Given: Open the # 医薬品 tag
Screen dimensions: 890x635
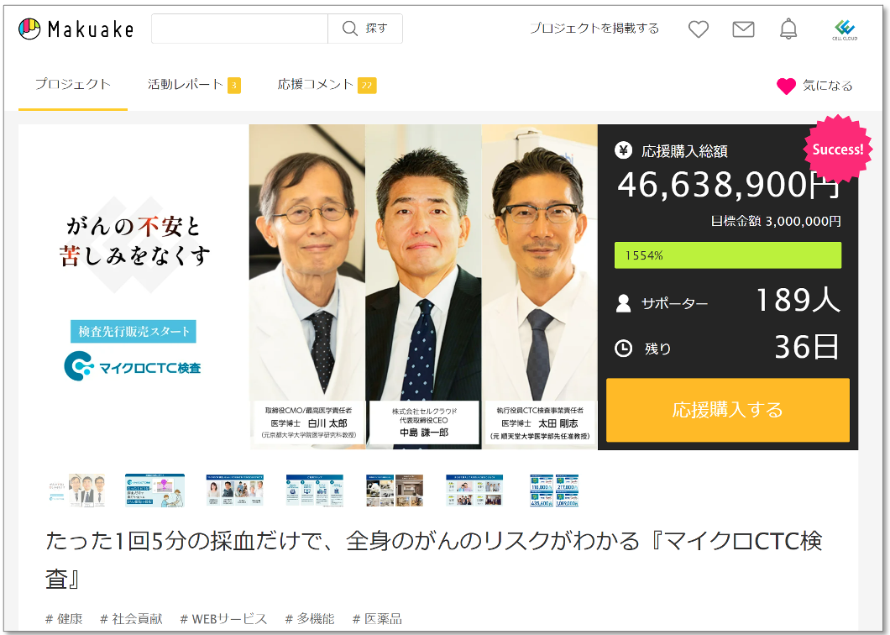Looking at the screenshot, I should pyautogui.click(x=377, y=618).
